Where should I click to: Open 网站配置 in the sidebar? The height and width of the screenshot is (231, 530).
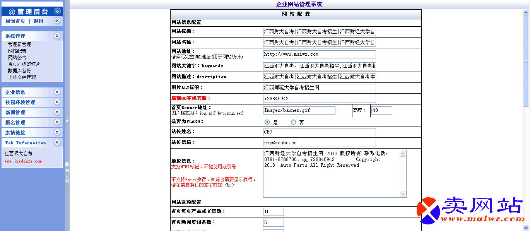click(17, 51)
